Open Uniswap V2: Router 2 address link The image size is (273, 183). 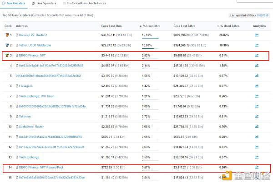(33, 35)
